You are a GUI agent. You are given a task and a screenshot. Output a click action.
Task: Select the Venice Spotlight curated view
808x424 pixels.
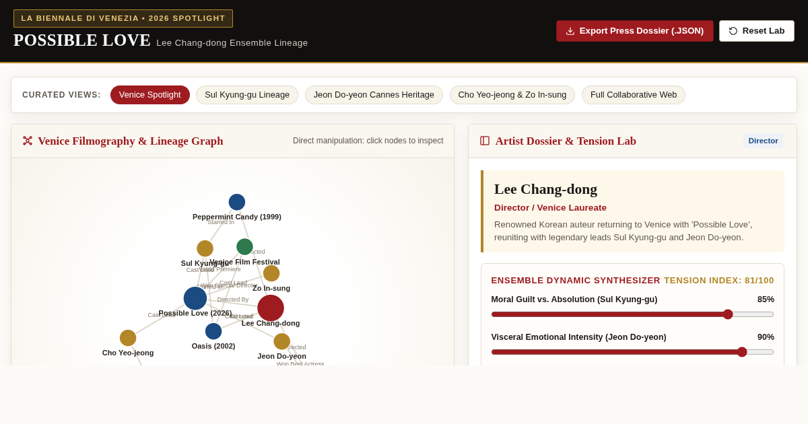pos(150,95)
